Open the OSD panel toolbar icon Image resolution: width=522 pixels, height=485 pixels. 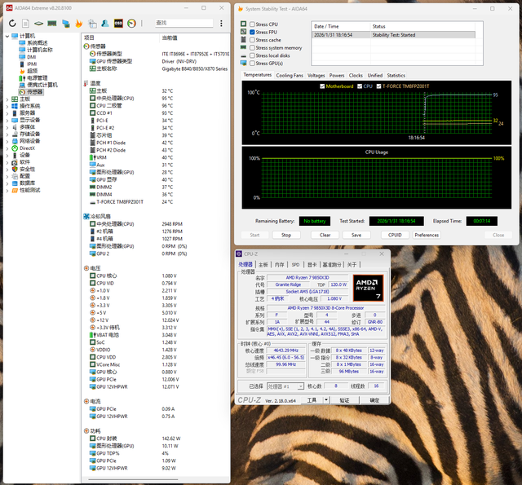pos(118,24)
